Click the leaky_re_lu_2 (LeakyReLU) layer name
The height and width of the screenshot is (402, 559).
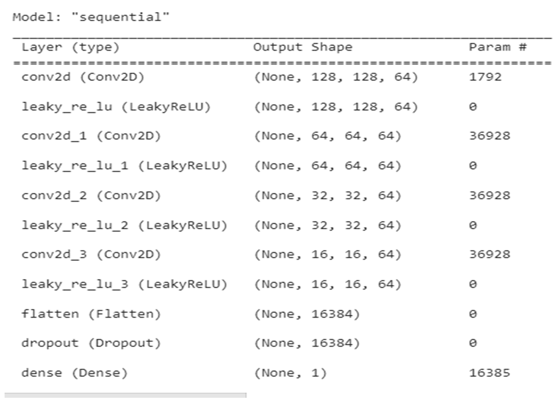click(x=124, y=225)
